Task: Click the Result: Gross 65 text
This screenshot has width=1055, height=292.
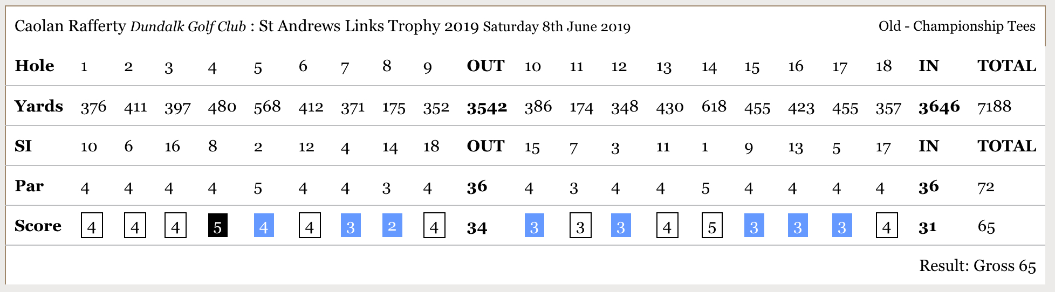Action: pos(977,266)
